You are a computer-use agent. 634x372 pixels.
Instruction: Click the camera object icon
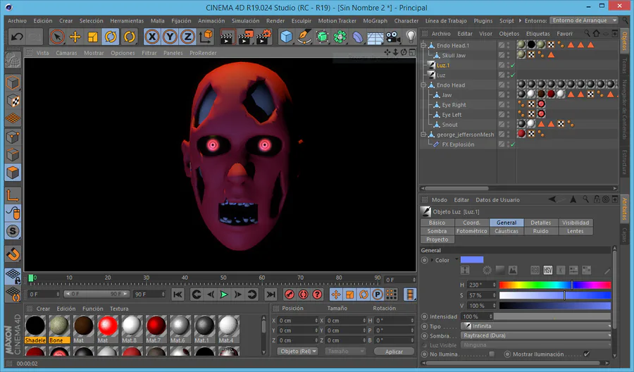(x=393, y=37)
